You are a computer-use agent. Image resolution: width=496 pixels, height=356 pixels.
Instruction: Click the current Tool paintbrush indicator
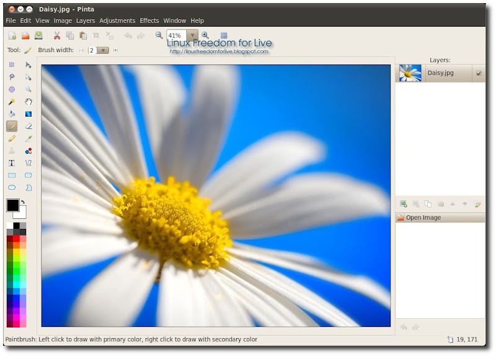[x=28, y=50]
